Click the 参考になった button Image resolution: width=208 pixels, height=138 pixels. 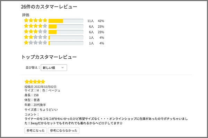(35, 130)
